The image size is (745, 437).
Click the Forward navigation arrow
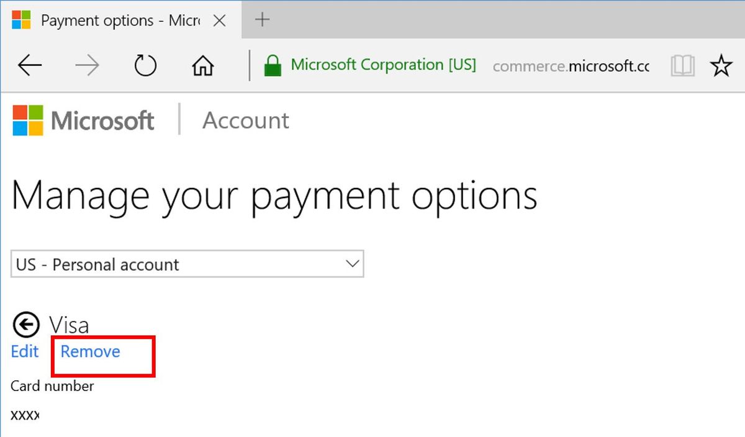click(87, 65)
